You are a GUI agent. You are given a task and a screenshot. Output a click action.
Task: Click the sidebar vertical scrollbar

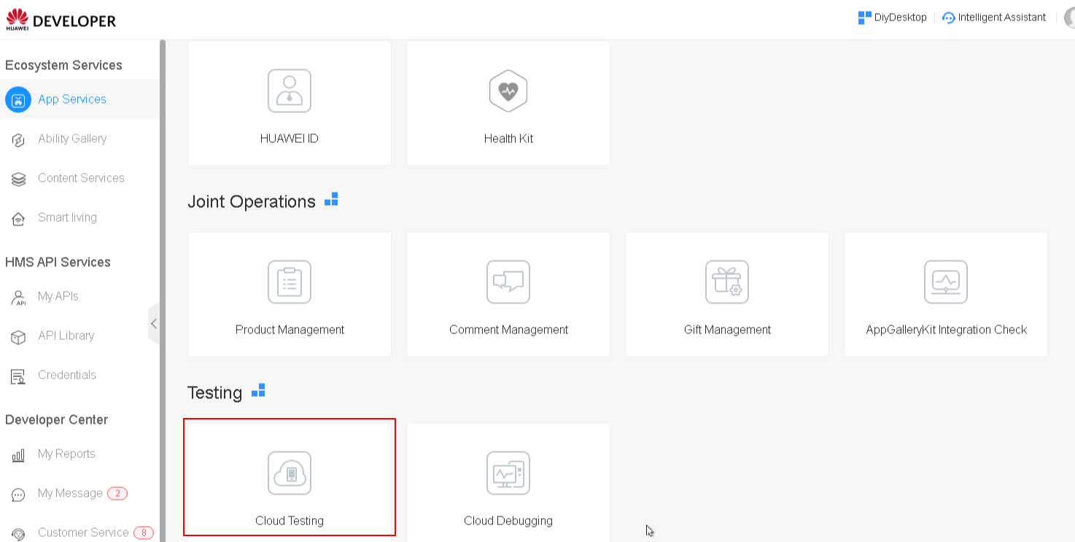[x=163, y=290]
